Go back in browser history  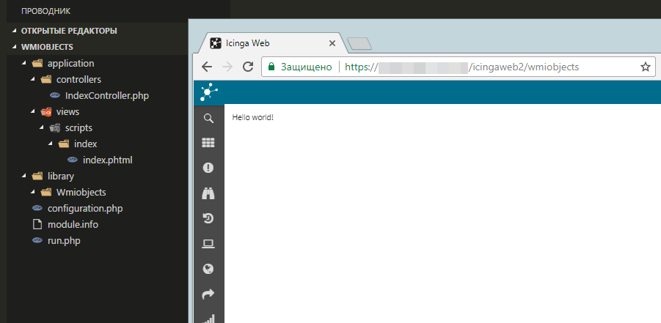(207, 67)
